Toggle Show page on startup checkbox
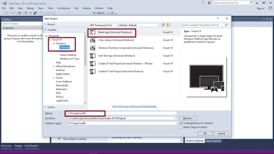 click(x=59, y=139)
